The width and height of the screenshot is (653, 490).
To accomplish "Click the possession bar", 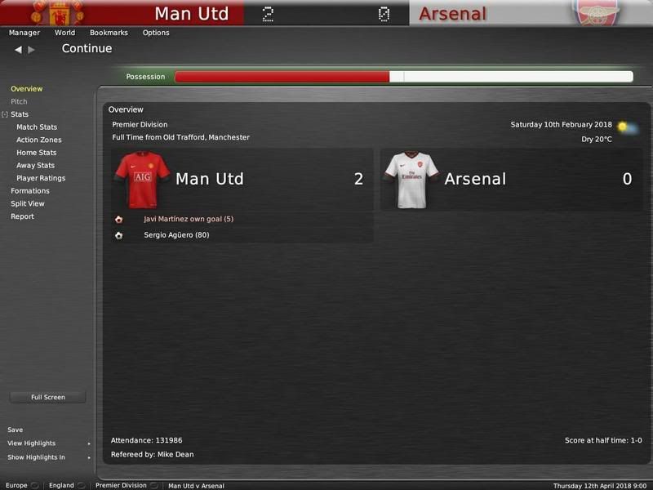I will (404, 77).
